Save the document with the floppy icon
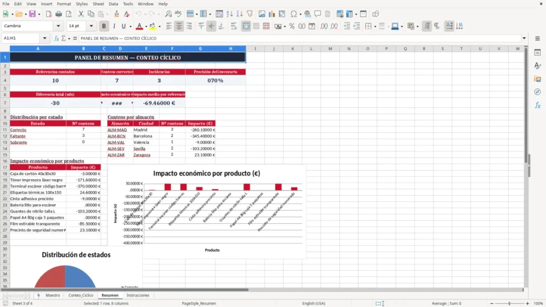546x307 pixels. [32, 14]
